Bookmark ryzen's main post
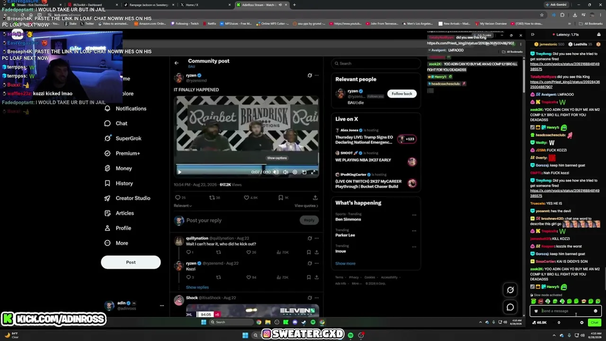 281,197
